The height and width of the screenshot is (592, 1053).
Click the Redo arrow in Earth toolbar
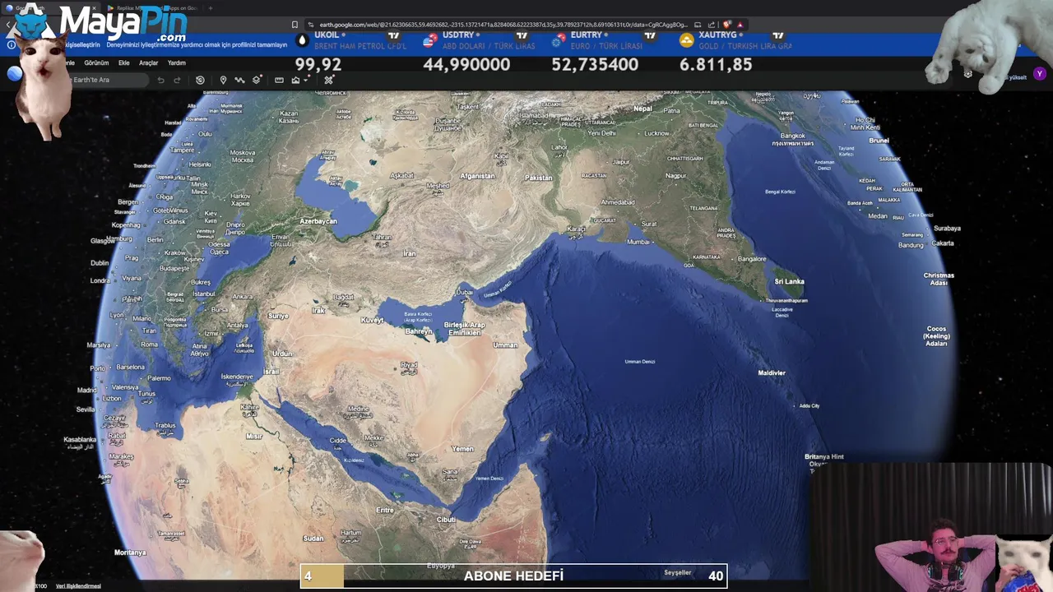point(176,80)
